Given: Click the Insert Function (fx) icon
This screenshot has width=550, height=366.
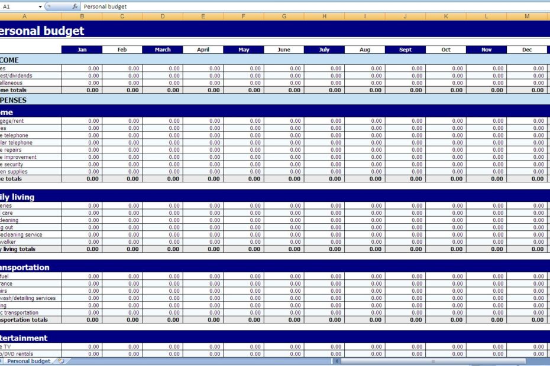Looking at the screenshot, I should (74, 6).
